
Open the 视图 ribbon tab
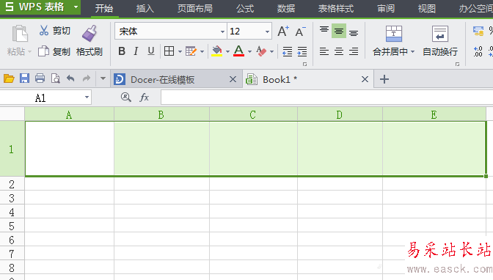[x=427, y=9]
